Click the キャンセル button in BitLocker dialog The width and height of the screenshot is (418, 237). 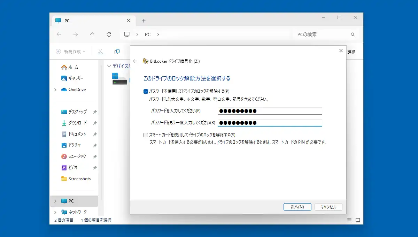[328, 207]
